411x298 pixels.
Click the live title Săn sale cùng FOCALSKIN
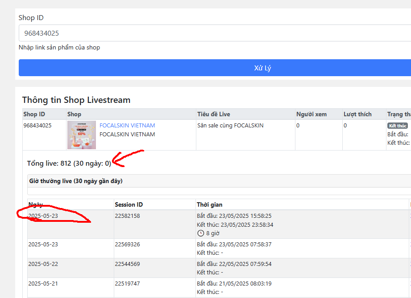click(x=230, y=125)
